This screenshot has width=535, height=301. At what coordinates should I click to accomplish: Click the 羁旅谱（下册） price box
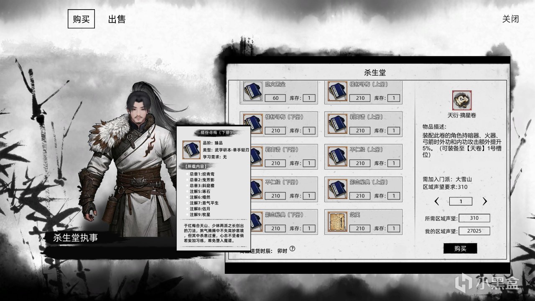[275, 163]
